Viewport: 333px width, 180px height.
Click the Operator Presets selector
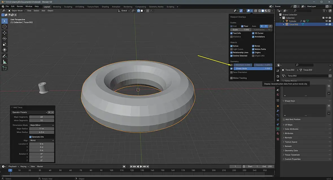coord(29,112)
